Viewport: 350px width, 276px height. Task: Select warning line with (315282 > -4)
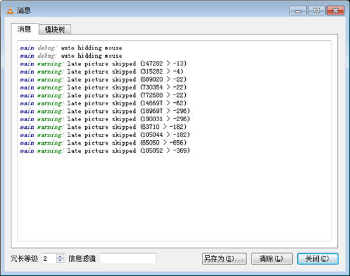point(101,72)
